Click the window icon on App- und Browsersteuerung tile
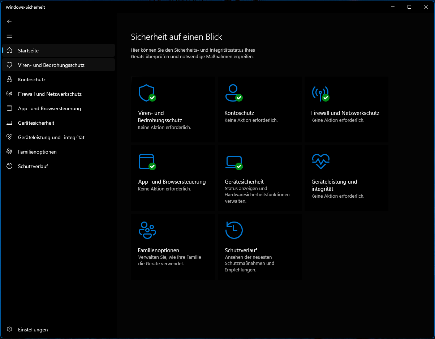This screenshot has width=435, height=339. pos(146,162)
